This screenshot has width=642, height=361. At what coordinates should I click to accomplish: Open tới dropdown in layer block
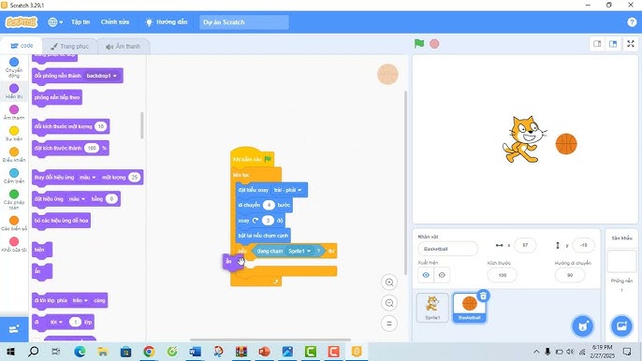coord(56,322)
